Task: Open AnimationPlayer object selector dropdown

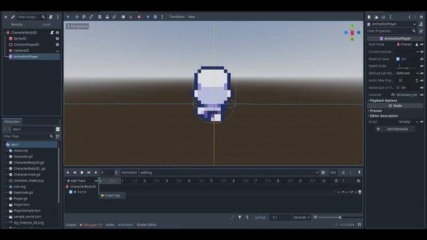Action: pos(392,24)
